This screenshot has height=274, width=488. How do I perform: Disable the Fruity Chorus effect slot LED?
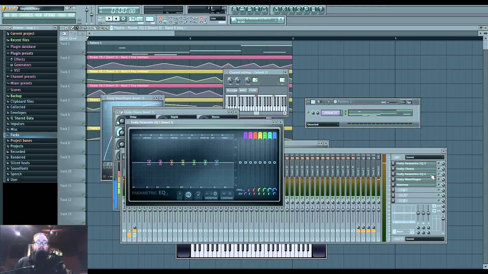pos(438,169)
